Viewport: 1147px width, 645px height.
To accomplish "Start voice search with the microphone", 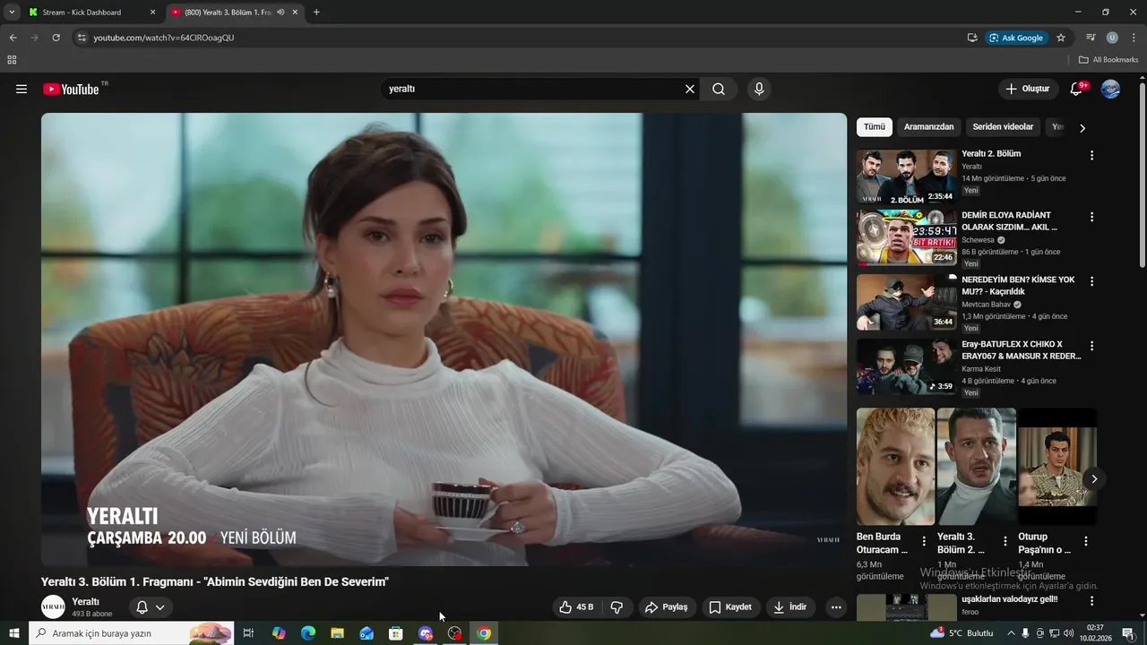I will [759, 89].
